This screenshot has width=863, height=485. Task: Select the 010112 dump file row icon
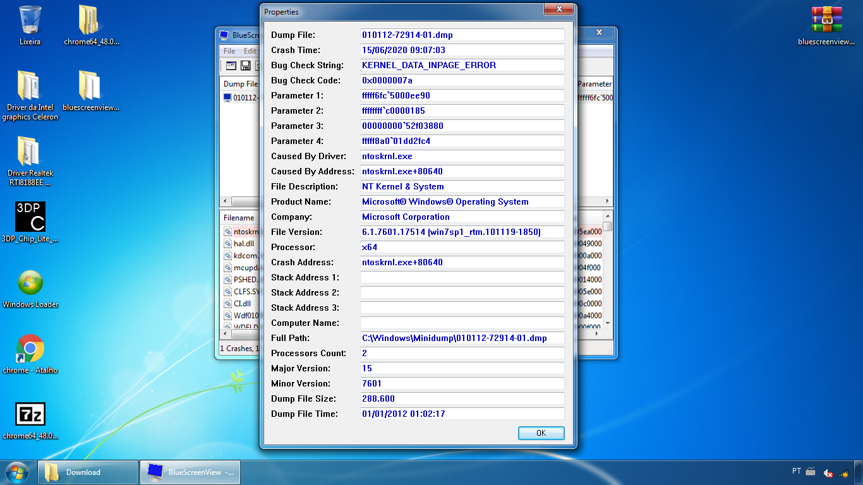227,98
